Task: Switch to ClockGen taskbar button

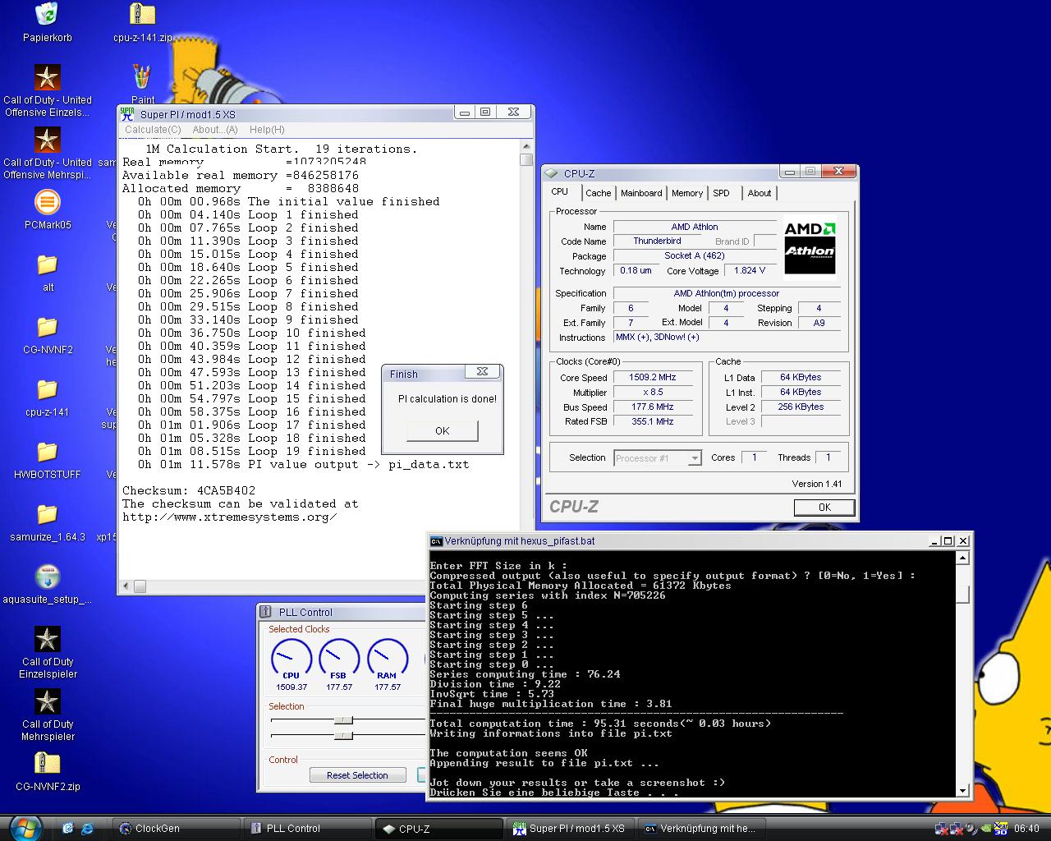Action: coord(176,829)
